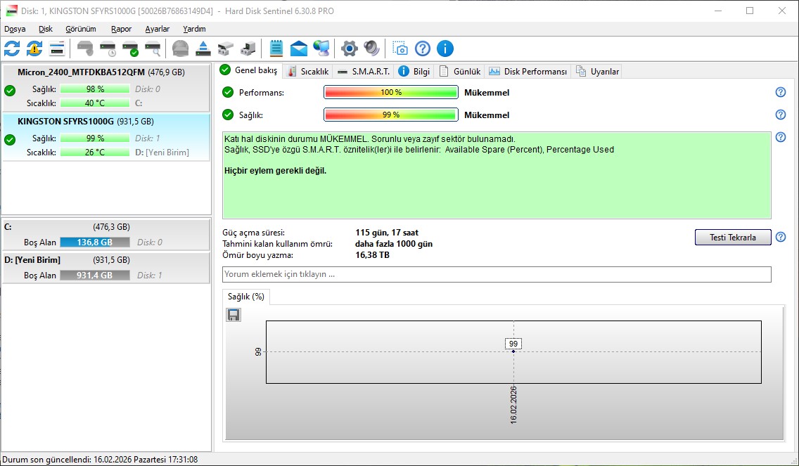
Task: Switch to the Bilgi tab
Action: pyautogui.click(x=414, y=71)
